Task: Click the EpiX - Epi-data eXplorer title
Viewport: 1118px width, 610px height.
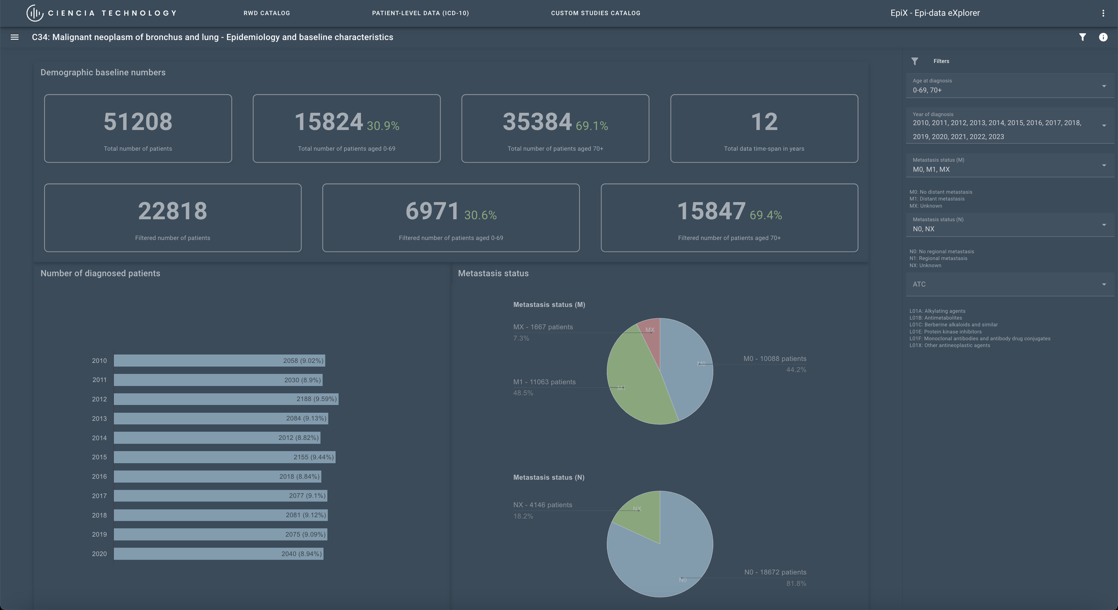Action: 935,13
